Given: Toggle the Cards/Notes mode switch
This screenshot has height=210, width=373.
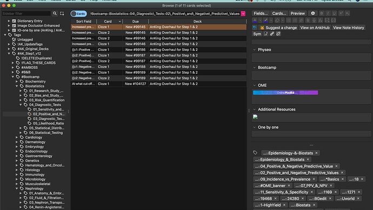Looking at the screenshot, I should (79, 14).
